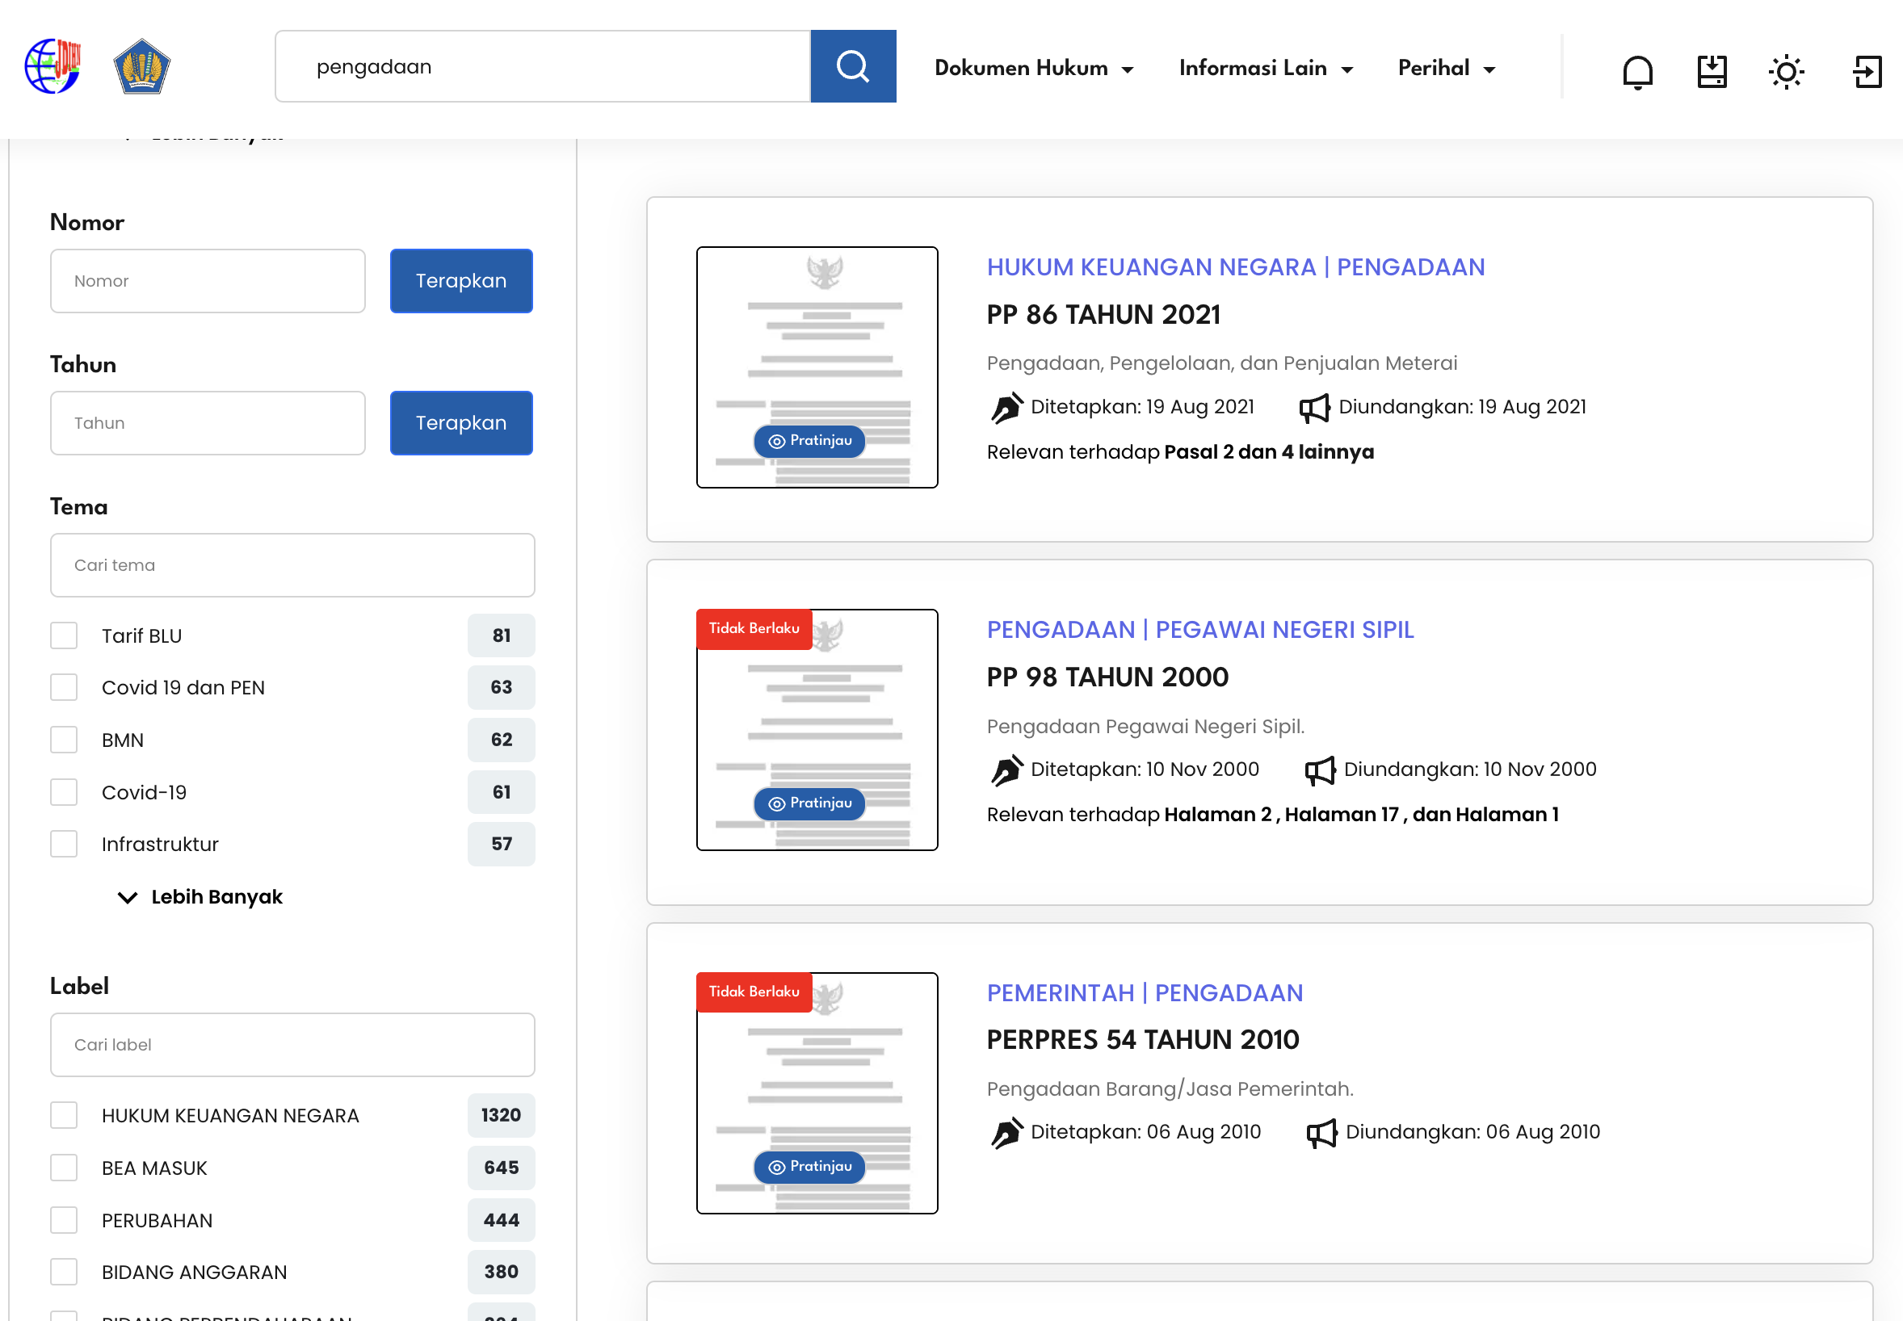Screen dimensions: 1903x1321
Task: Click the blue search magnifier button
Action: (x=853, y=66)
